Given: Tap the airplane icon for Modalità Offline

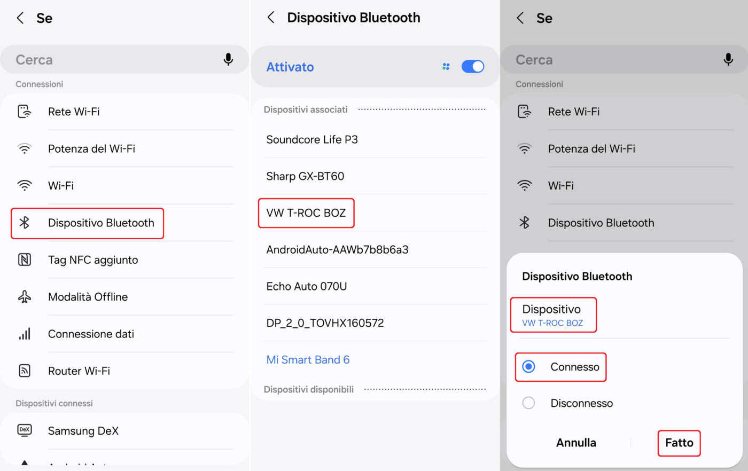Looking at the screenshot, I should 25,296.
